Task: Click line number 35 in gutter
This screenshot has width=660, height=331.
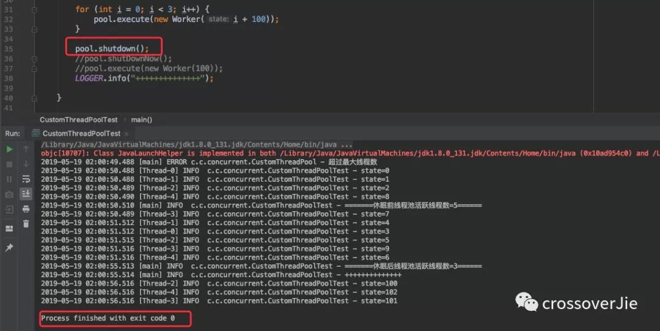Action: pyautogui.click(x=7, y=49)
